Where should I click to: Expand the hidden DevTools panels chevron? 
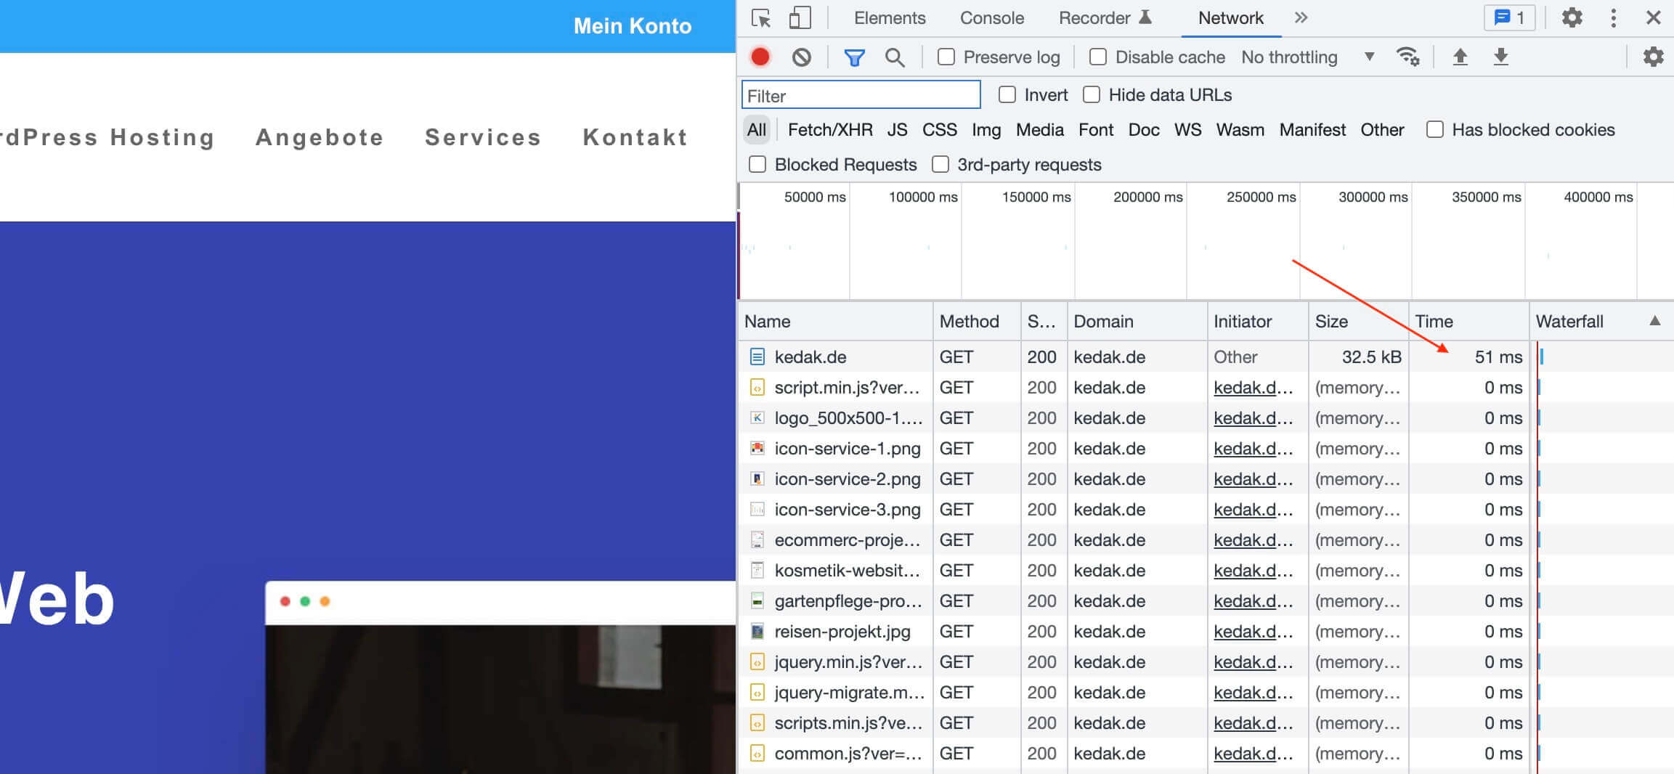click(1301, 17)
